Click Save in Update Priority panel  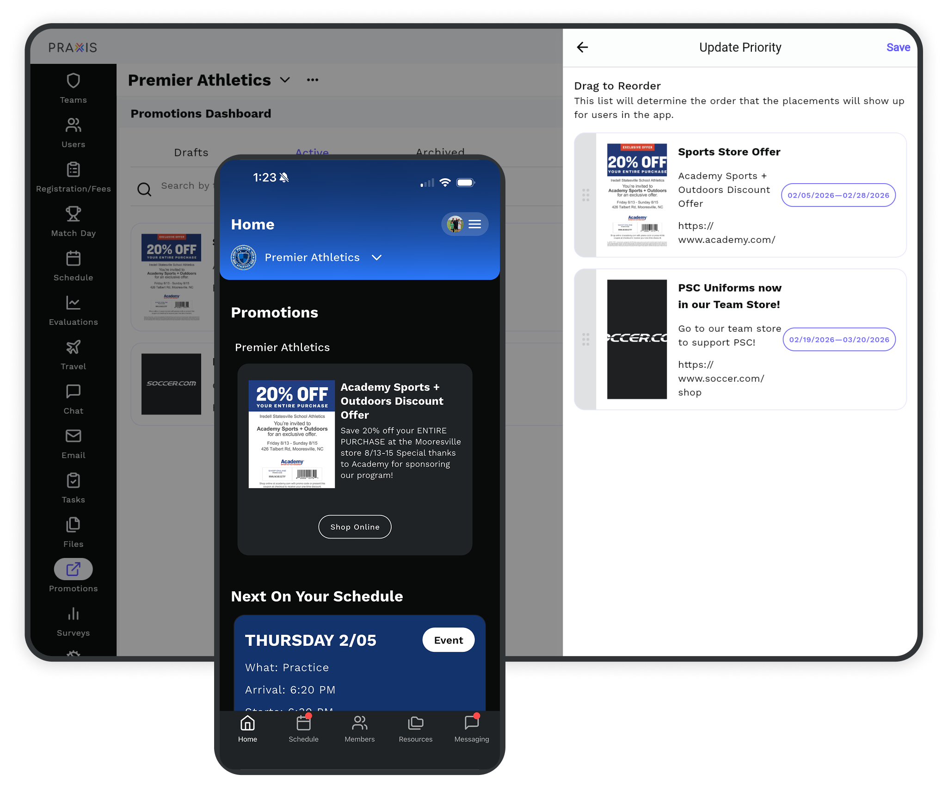click(898, 47)
